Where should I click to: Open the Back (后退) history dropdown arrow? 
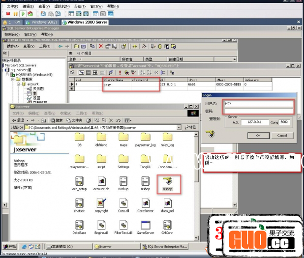[28, 120]
